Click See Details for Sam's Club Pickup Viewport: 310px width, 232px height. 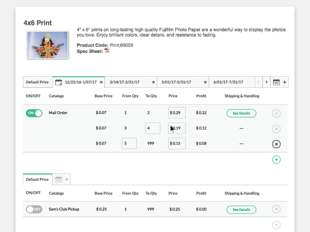coord(241,210)
